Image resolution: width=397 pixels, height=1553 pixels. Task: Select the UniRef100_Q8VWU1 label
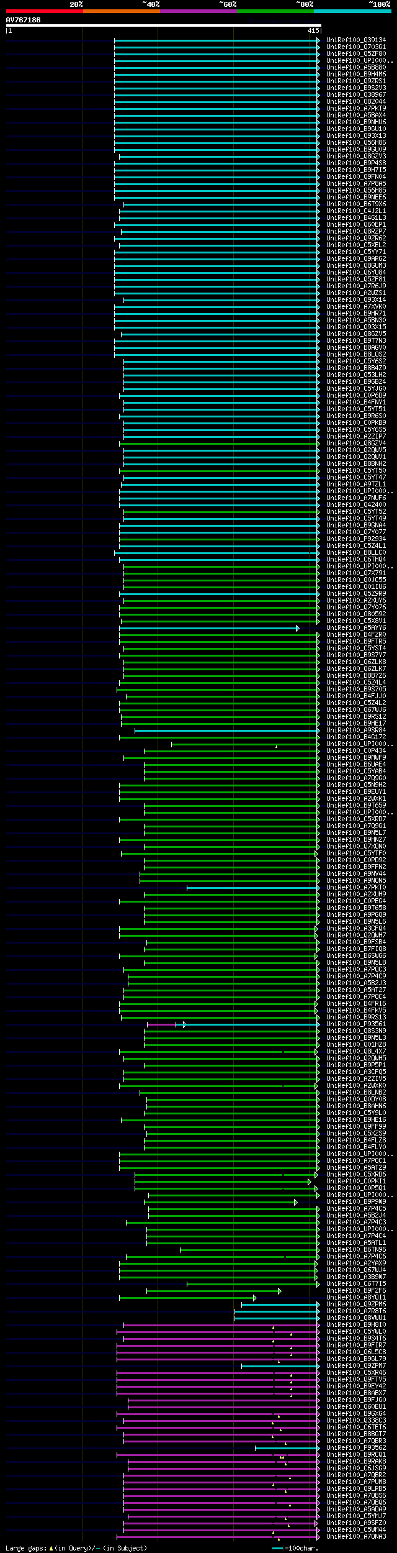[x=356, y=1318]
